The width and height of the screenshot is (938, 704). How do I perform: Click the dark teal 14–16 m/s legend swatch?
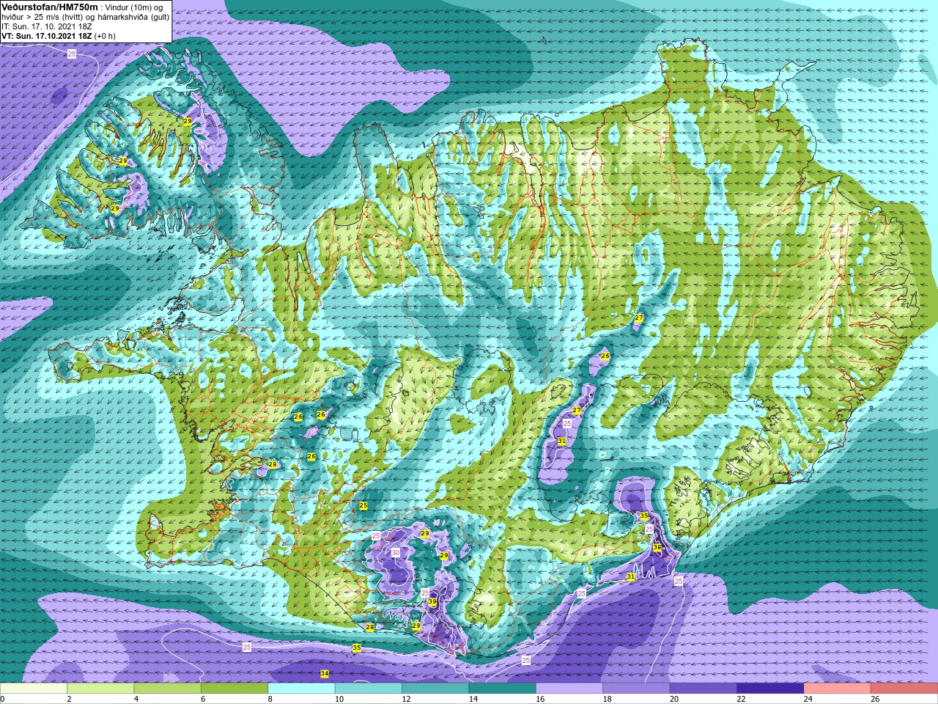[503, 689]
